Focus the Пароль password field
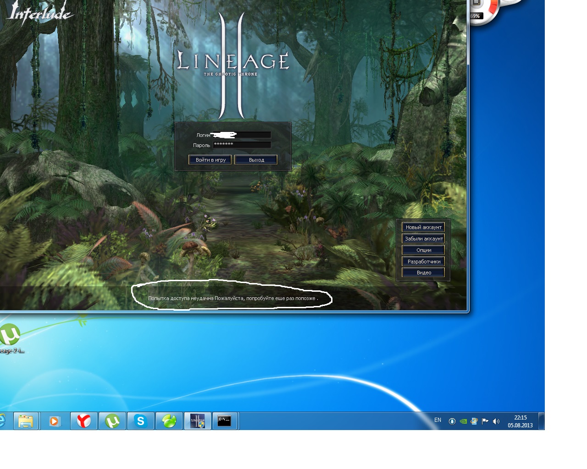 pos(242,145)
